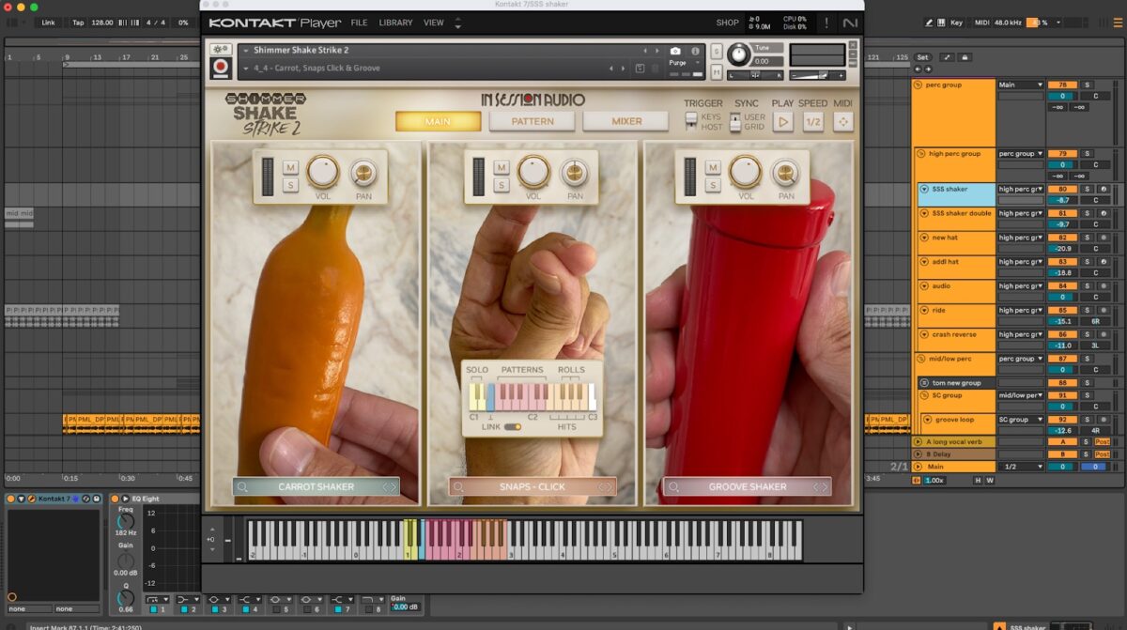Click the Play triangle in Shimmer Shake
Screen dimensions: 1127x630
[x=783, y=121]
